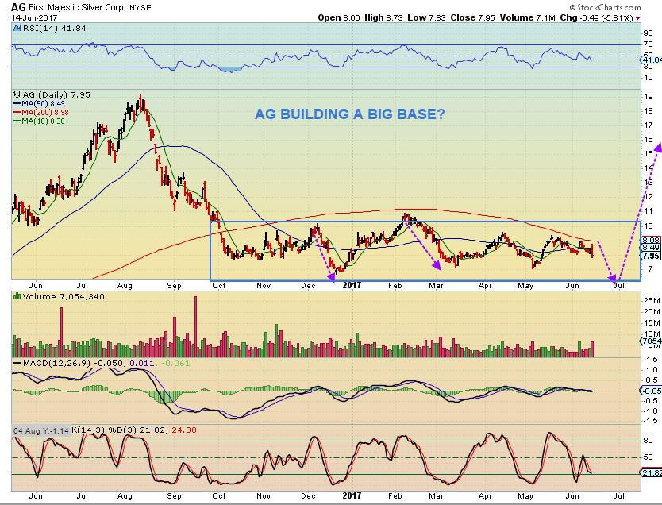The image size is (662, 505).
Task: Click the First Majestic Silver Corp. name
Action: [x=77, y=8]
